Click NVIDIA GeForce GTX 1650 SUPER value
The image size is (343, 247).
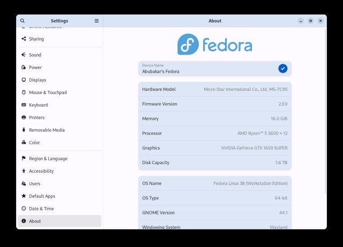point(254,148)
